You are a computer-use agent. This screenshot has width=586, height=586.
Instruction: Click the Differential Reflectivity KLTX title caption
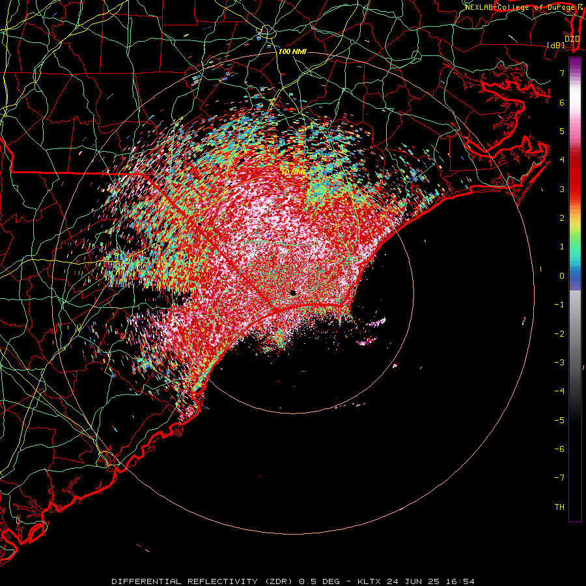coord(293,581)
